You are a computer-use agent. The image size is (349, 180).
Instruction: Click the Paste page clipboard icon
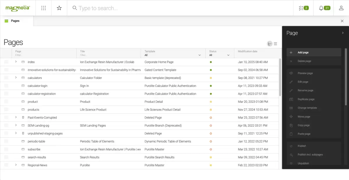click(291, 134)
